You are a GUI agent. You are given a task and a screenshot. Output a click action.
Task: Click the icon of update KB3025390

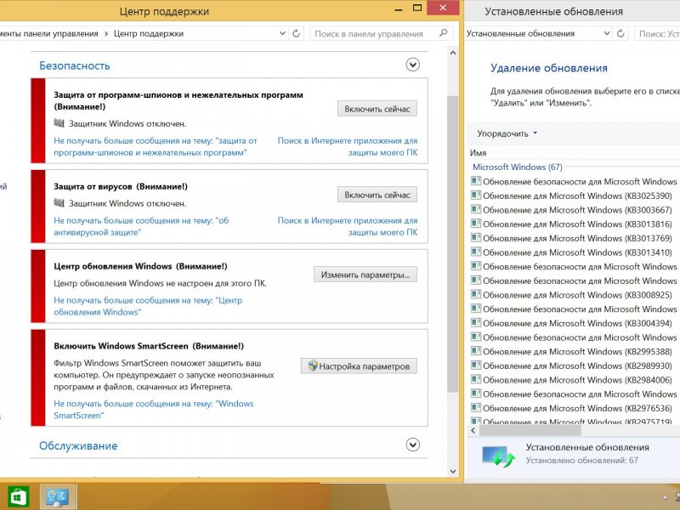coord(476,195)
